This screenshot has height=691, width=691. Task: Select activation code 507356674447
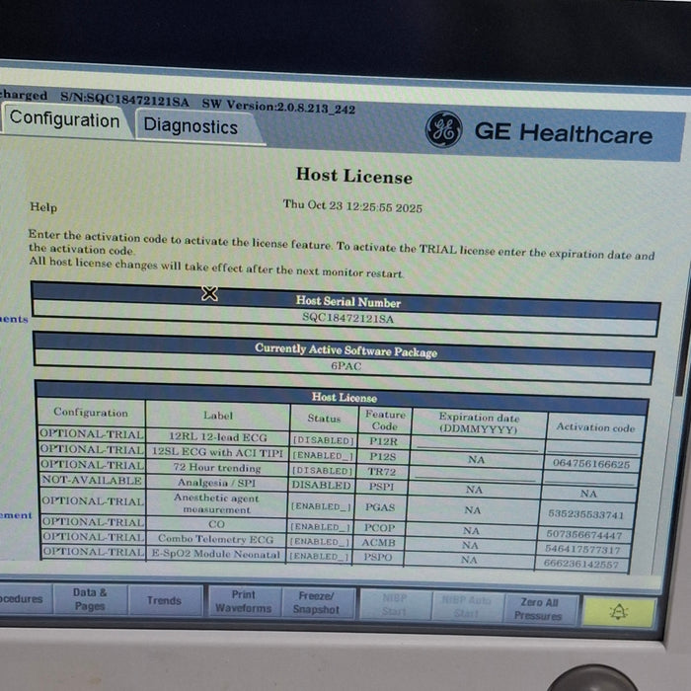click(584, 535)
